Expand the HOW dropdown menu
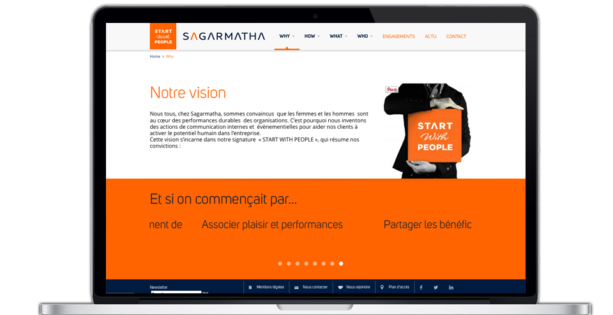This screenshot has width=613, height=315. pyautogui.click(x=312, y=36)
